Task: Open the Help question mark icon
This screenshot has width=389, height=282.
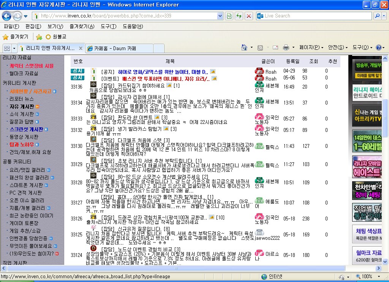Action: pos(378,48)
